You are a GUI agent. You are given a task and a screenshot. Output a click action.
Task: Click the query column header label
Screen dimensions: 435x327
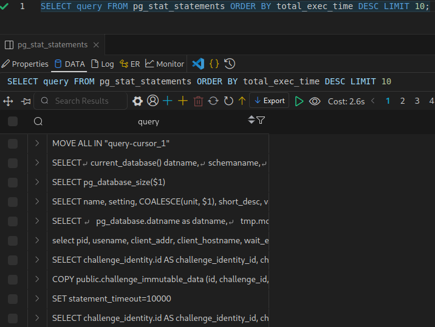[149, 122]
